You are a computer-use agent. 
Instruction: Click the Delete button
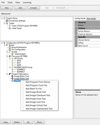(x=17, y=122)
